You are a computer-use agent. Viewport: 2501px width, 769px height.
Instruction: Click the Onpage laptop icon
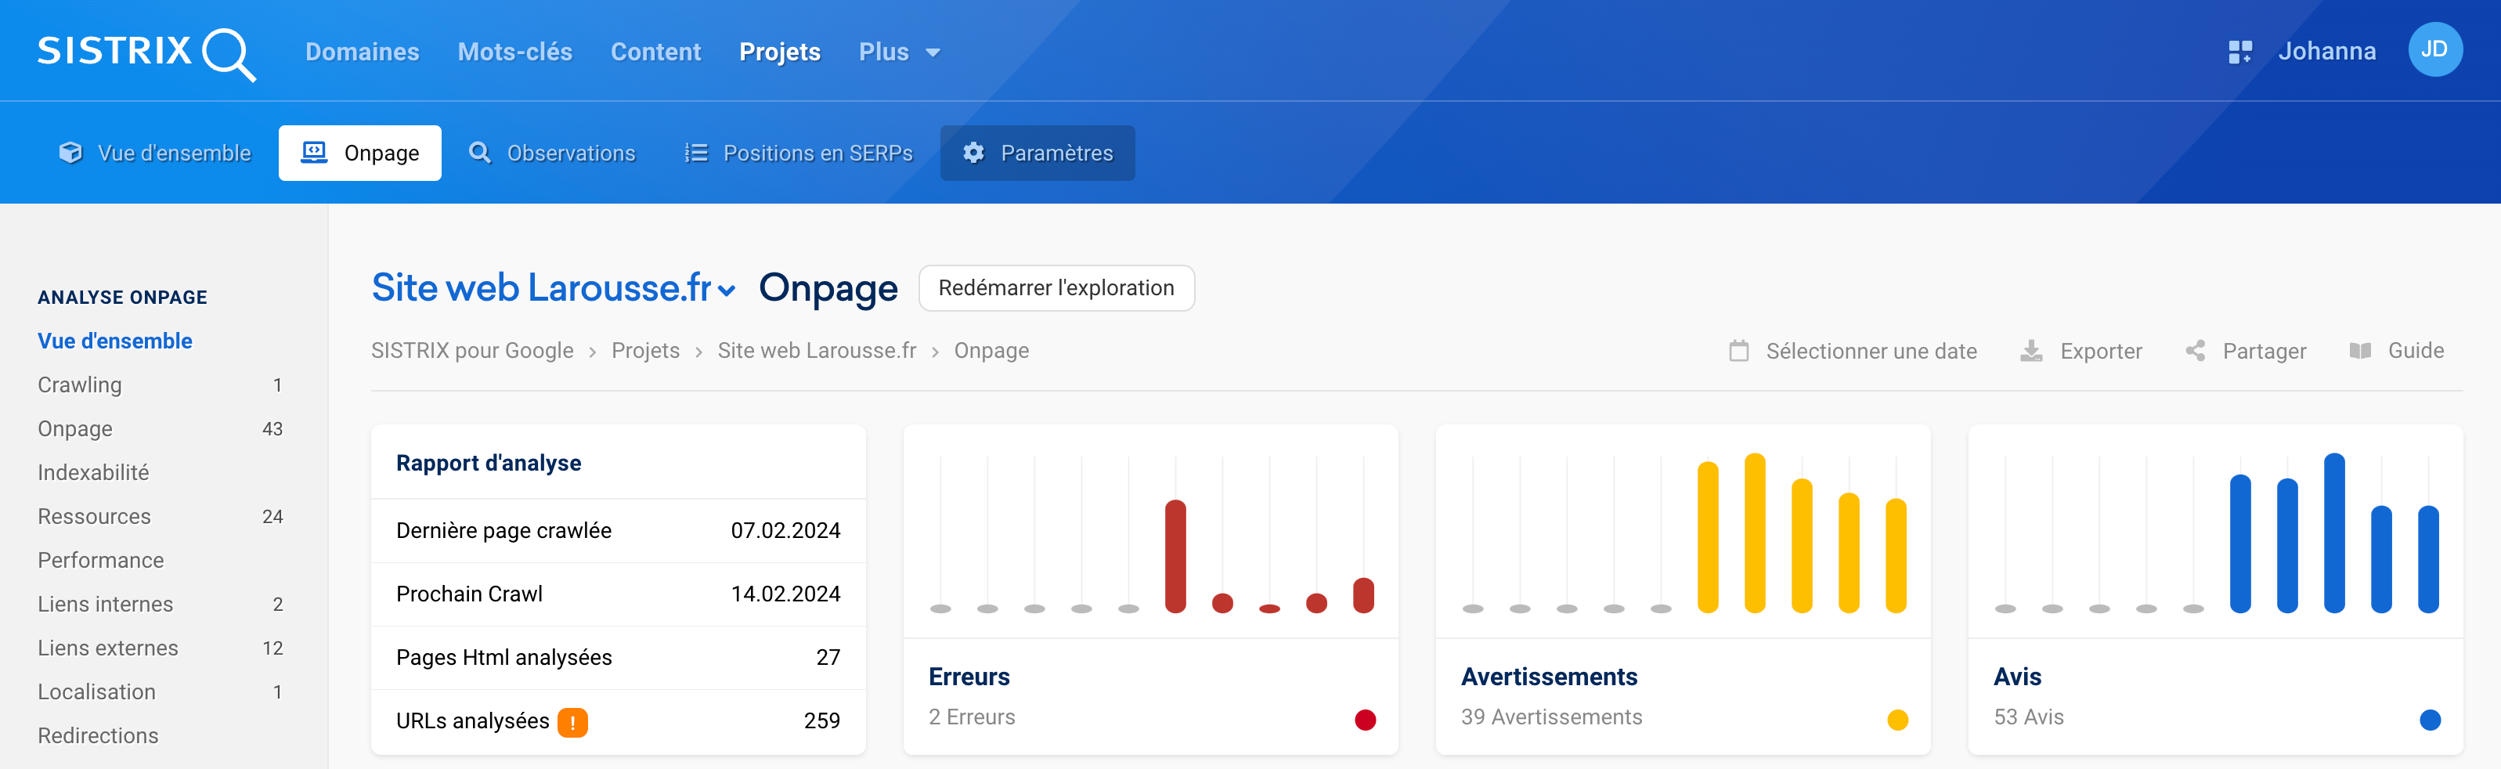click(x=313, y=153)
